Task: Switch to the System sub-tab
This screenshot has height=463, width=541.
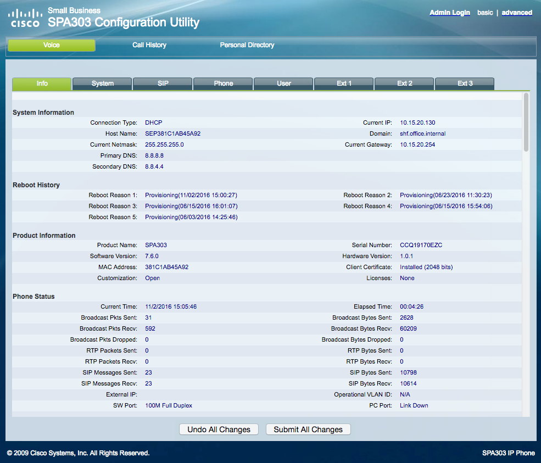Action: (x=103, y=83)
